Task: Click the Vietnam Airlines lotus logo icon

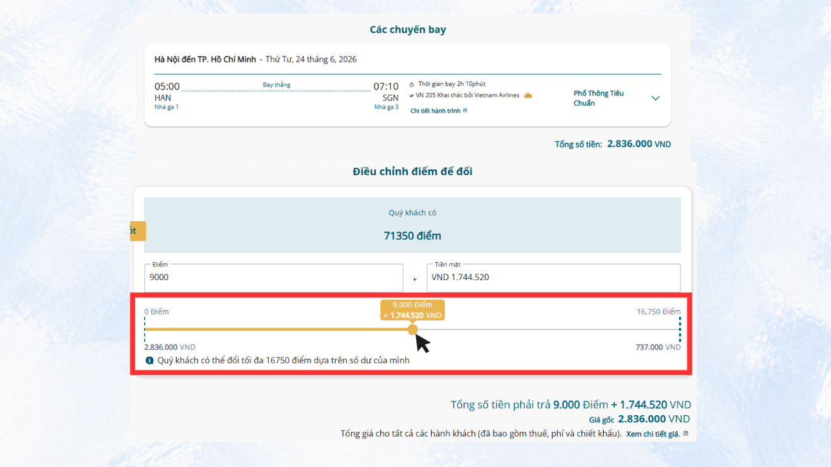Action: [528, 95]
